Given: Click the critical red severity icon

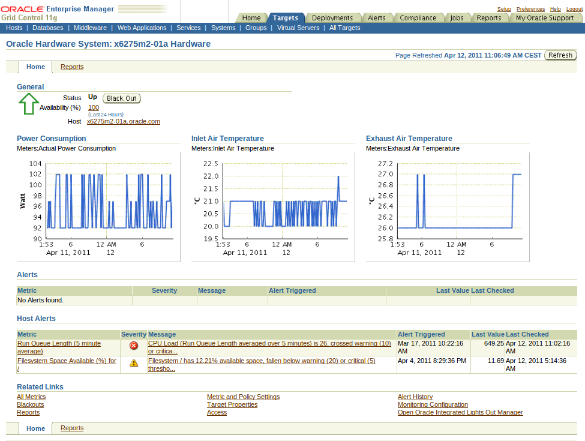Looking at the screenshot, I should tap(134, 346).
